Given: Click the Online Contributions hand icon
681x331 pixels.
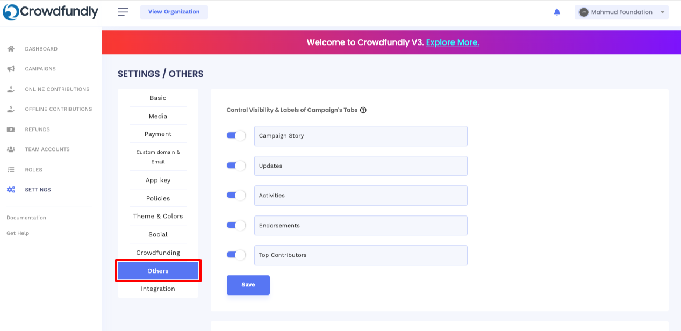Looking at the screenshot, I should (11, 89).
